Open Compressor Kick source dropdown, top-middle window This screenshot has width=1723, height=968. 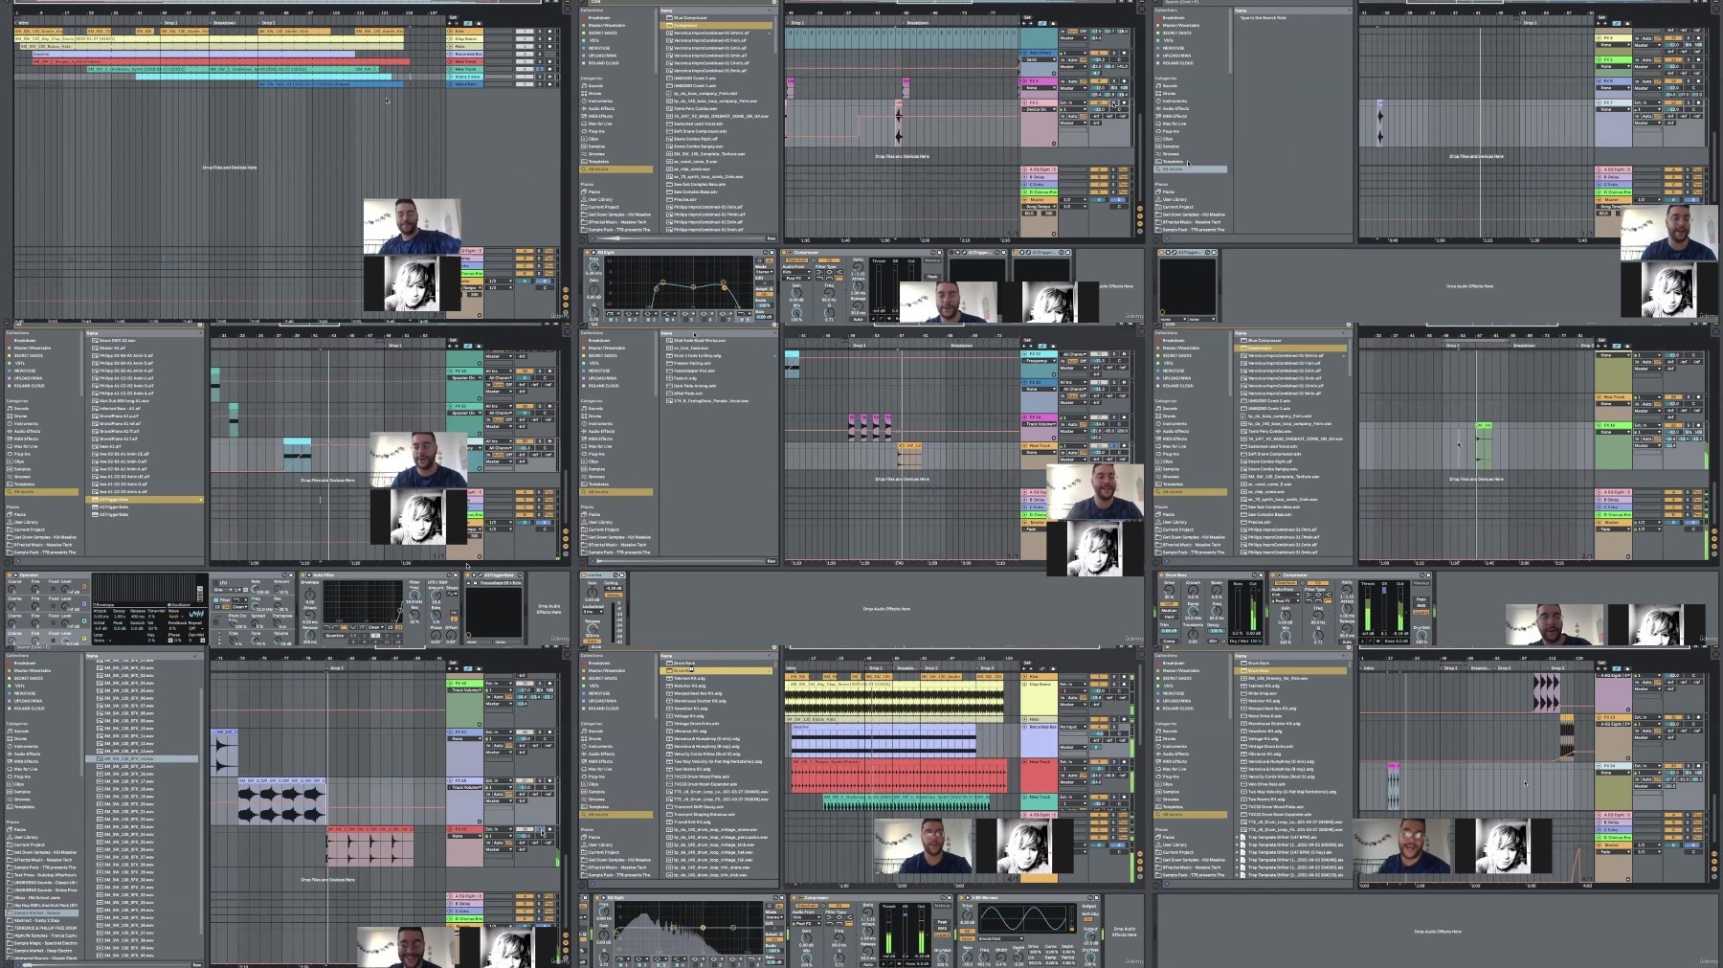pos(797,272)
